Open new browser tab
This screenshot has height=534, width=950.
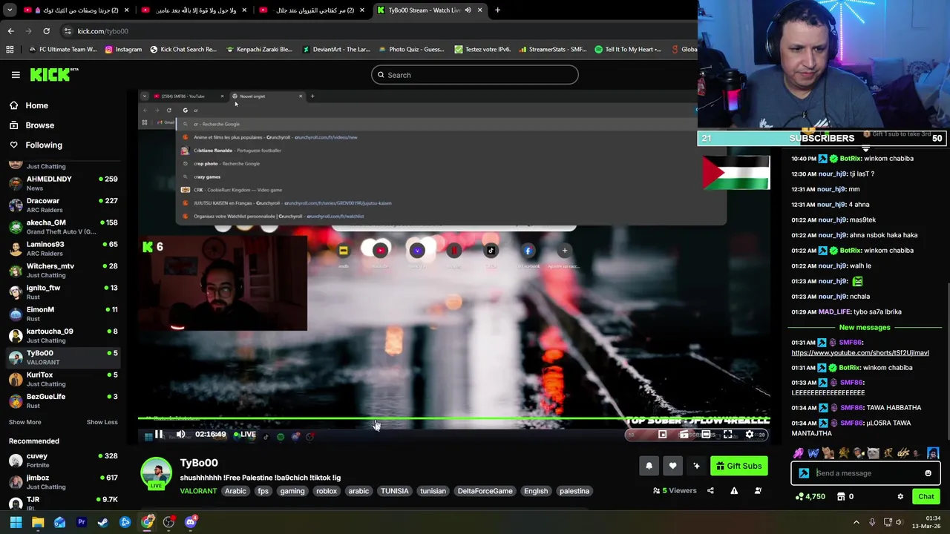tap(497, 10)
